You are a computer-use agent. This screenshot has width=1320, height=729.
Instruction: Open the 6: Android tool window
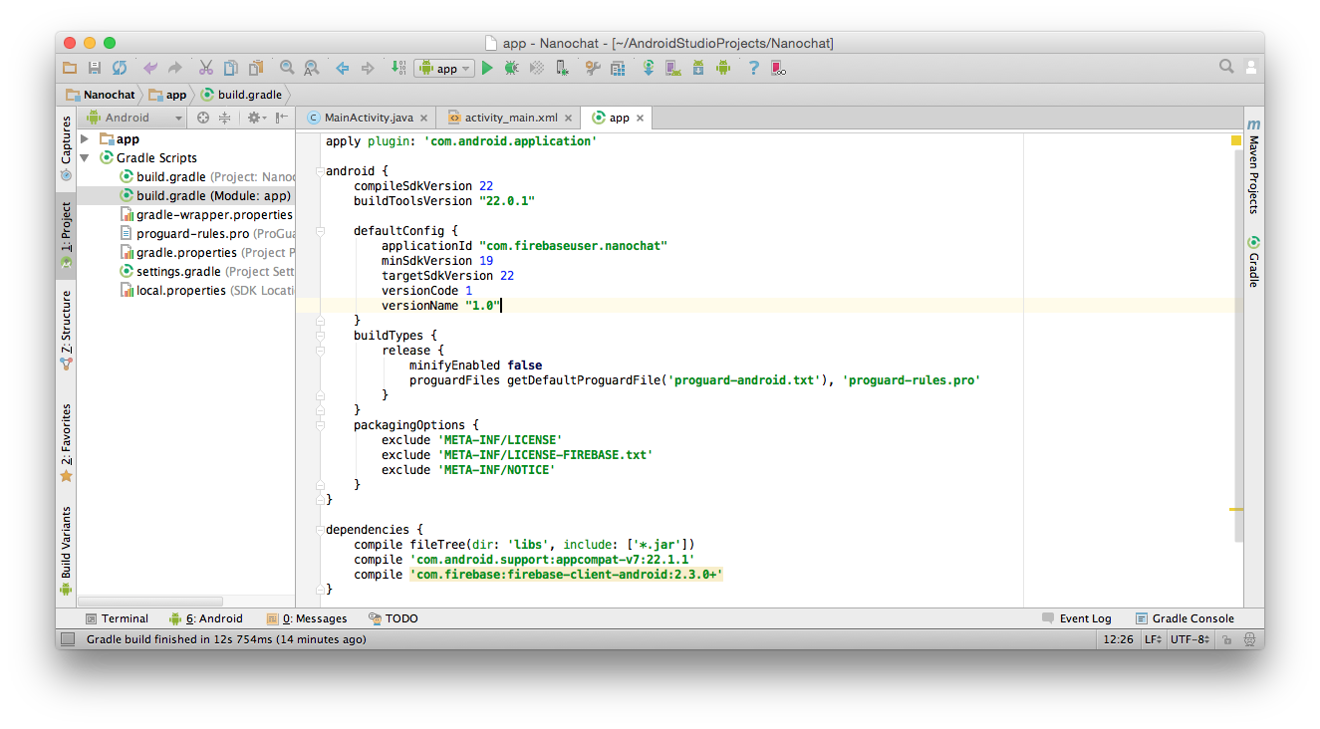click(206, 618)
